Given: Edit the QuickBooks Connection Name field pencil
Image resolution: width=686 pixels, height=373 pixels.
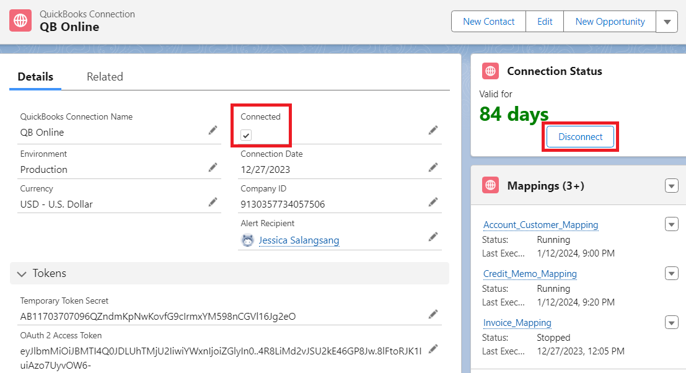Looking at the screenshot, I should tap(213, 130).
